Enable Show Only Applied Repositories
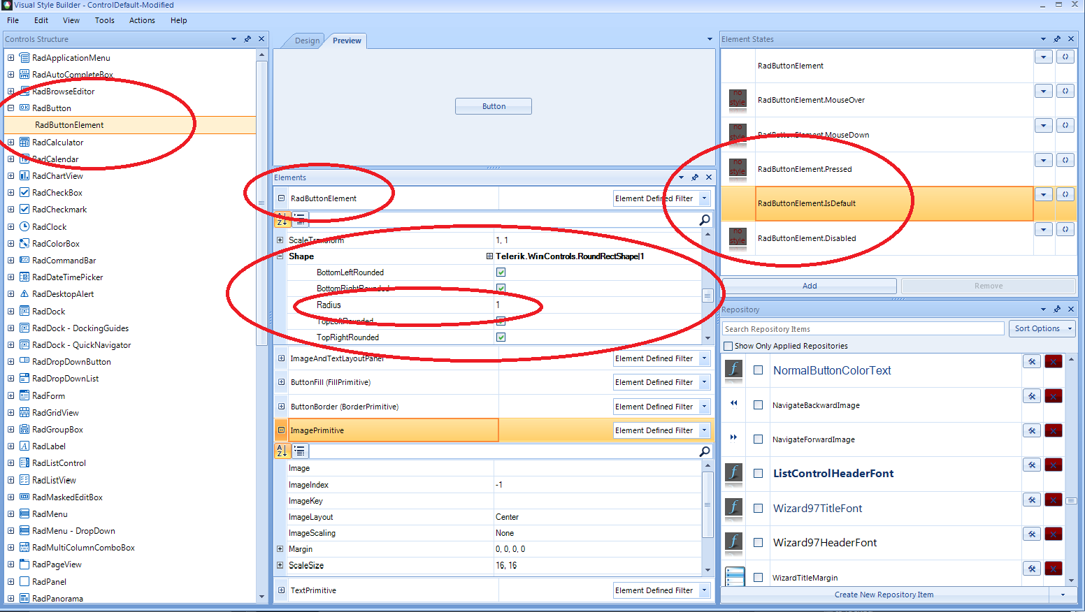The width and height of the screenshot is (1085, 612). 728,346
